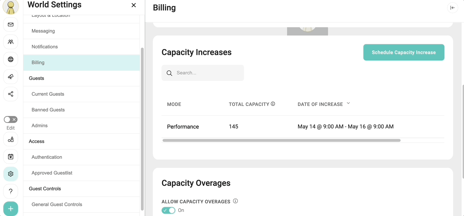The width and height of the screenshot is (464, 216).
Task: Click the people group icon
Action: click(x=11, y=42)
